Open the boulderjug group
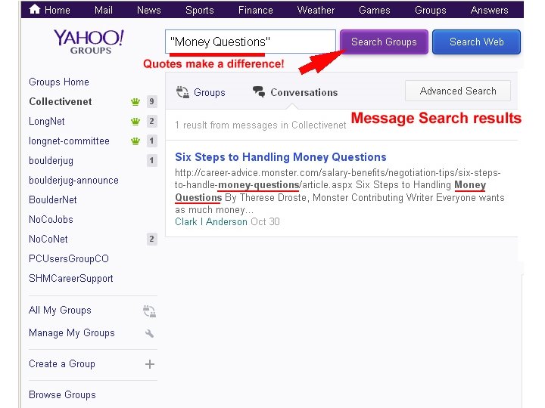This screenshot has height=408, width=545. [x=51, y=161]
